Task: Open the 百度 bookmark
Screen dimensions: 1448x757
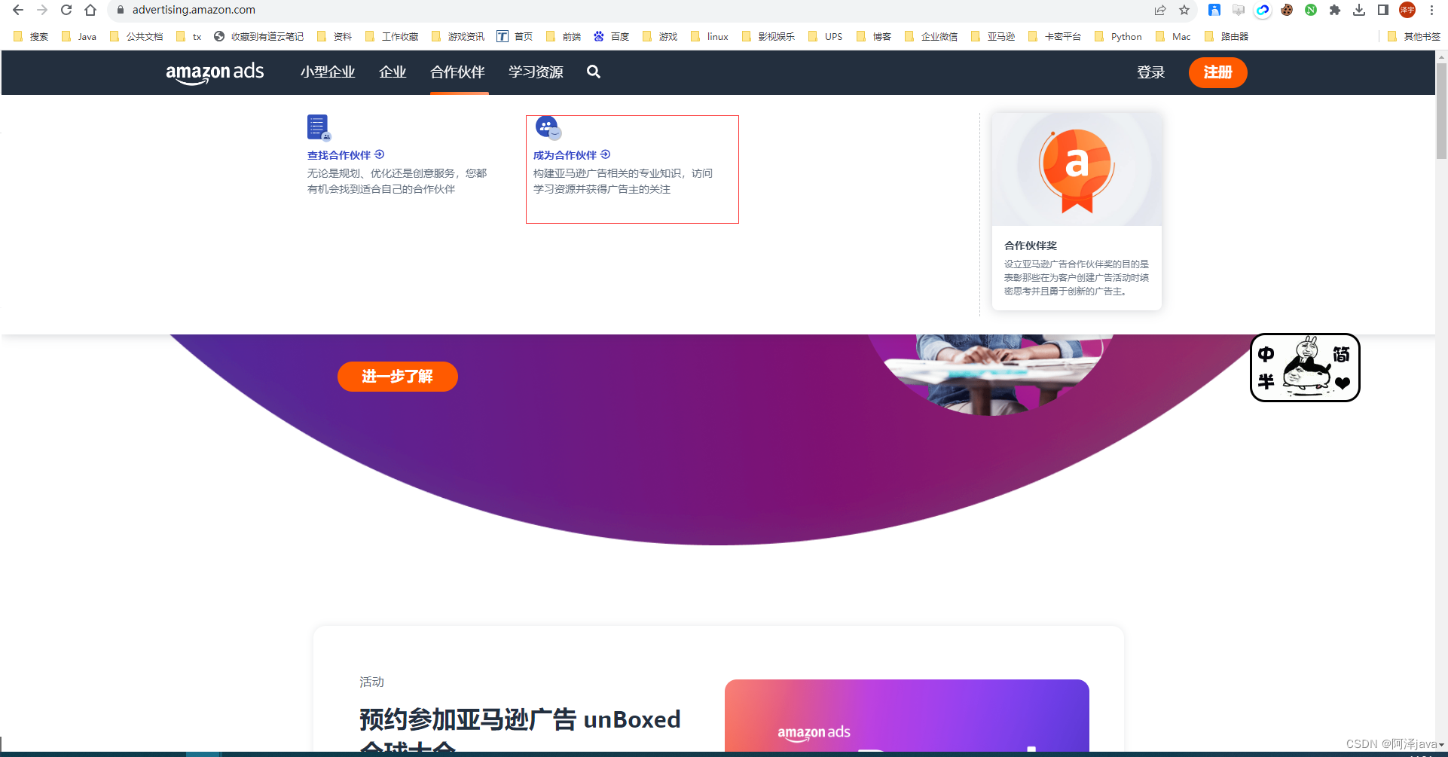Action: (611, 36)
